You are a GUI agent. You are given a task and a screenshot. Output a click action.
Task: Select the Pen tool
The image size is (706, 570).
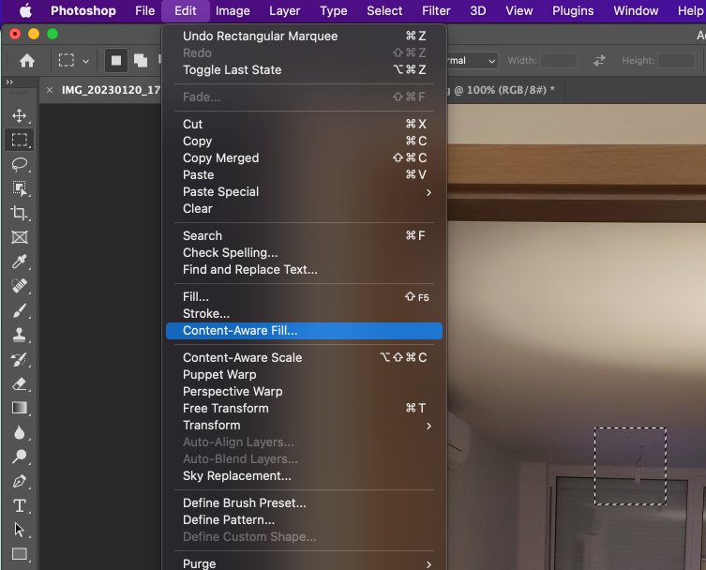pos(19,481)
